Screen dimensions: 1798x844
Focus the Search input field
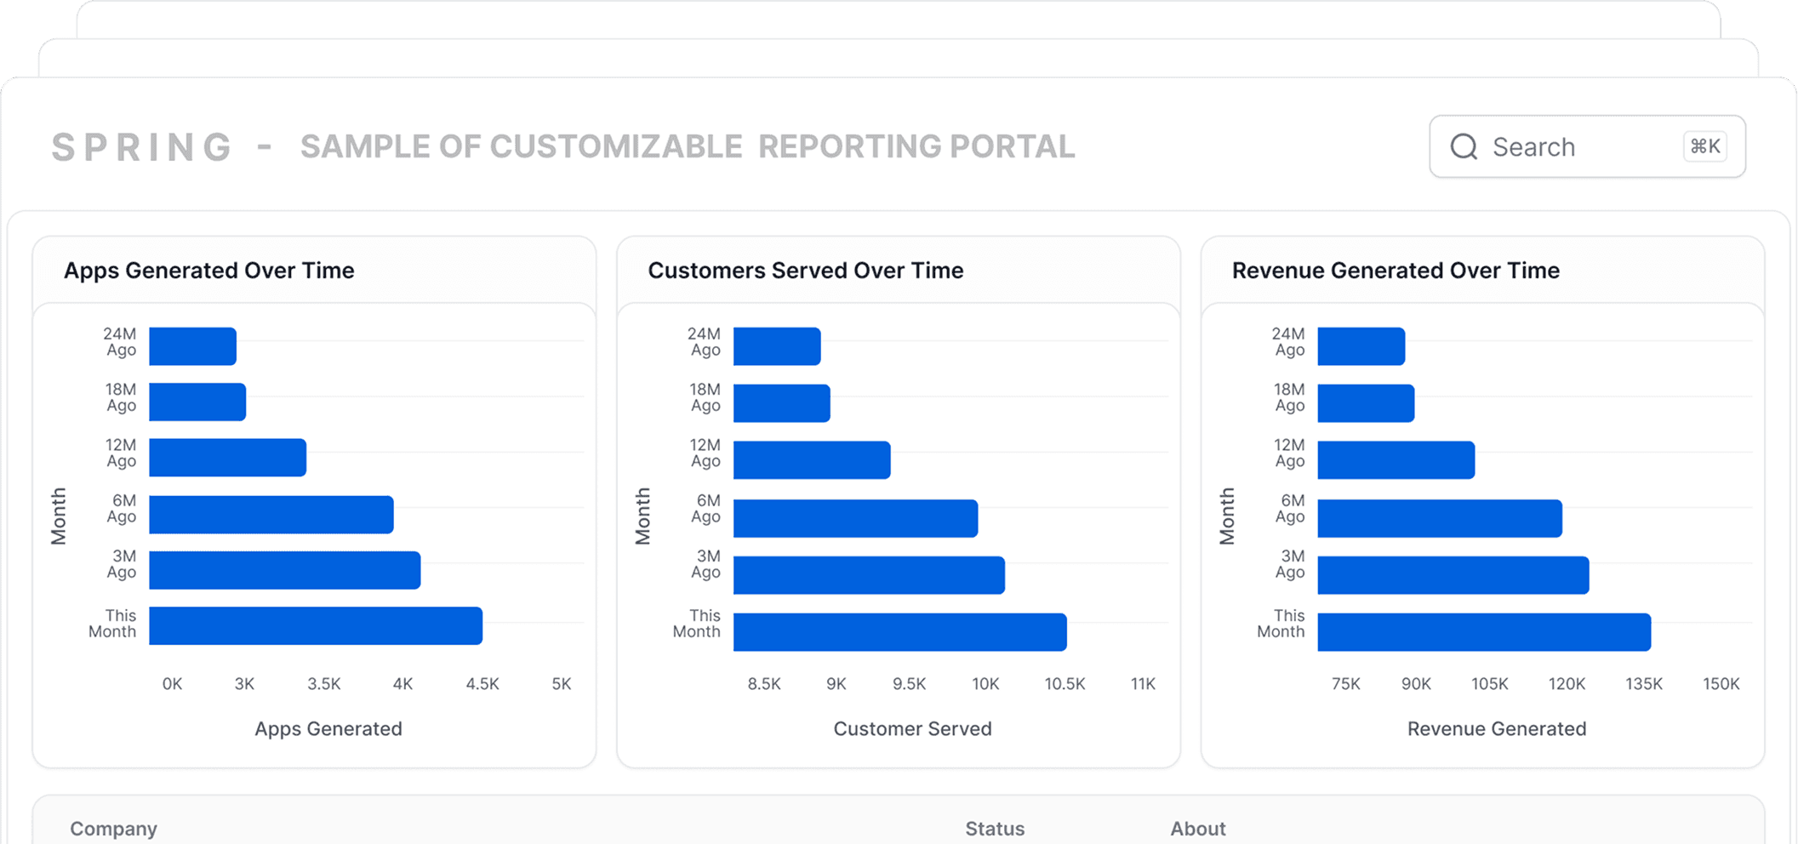pos(1587,146)
